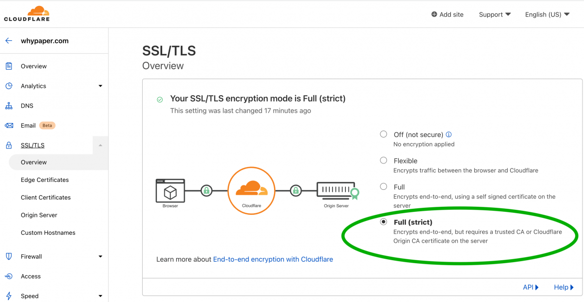Select the DNS sidebar icon
Screen dimensions: 584x302
(x=10, y=105)
